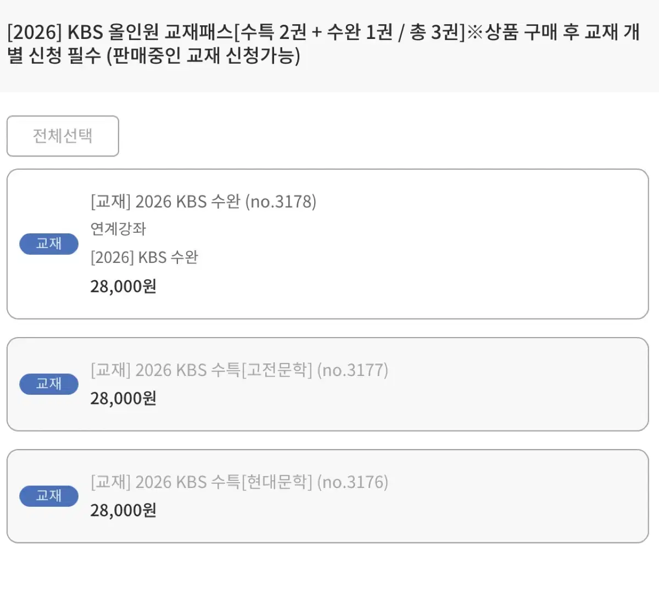Click the 28,000원 price on the 수완 card

[122, 285]
